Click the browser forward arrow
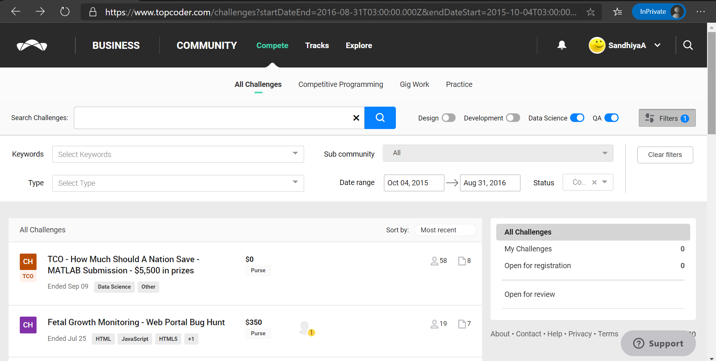Image resolution: width=716 pixels, height=361 pixels. 40,12
